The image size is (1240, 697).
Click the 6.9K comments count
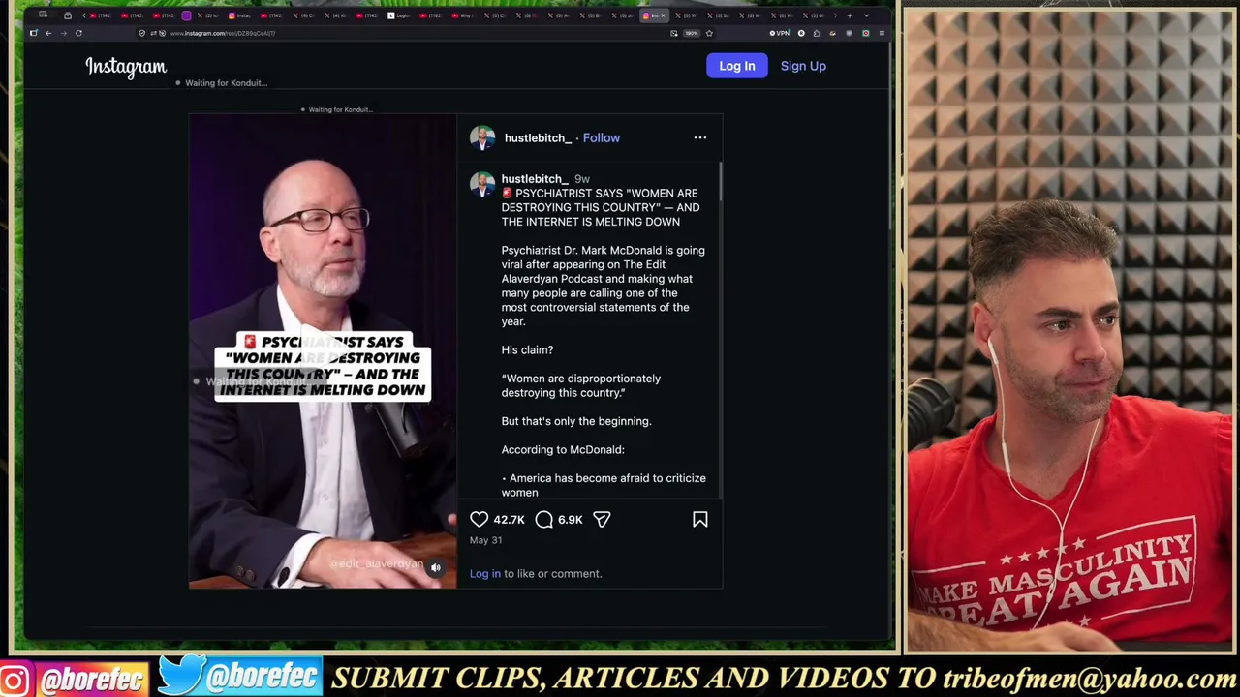(571, 520)
